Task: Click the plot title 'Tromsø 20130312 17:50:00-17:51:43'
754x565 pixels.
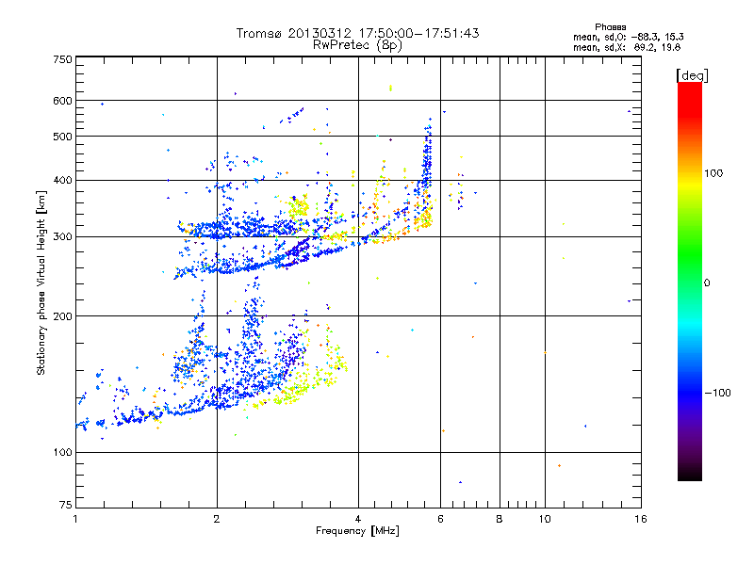Action: tap(357, 33)
